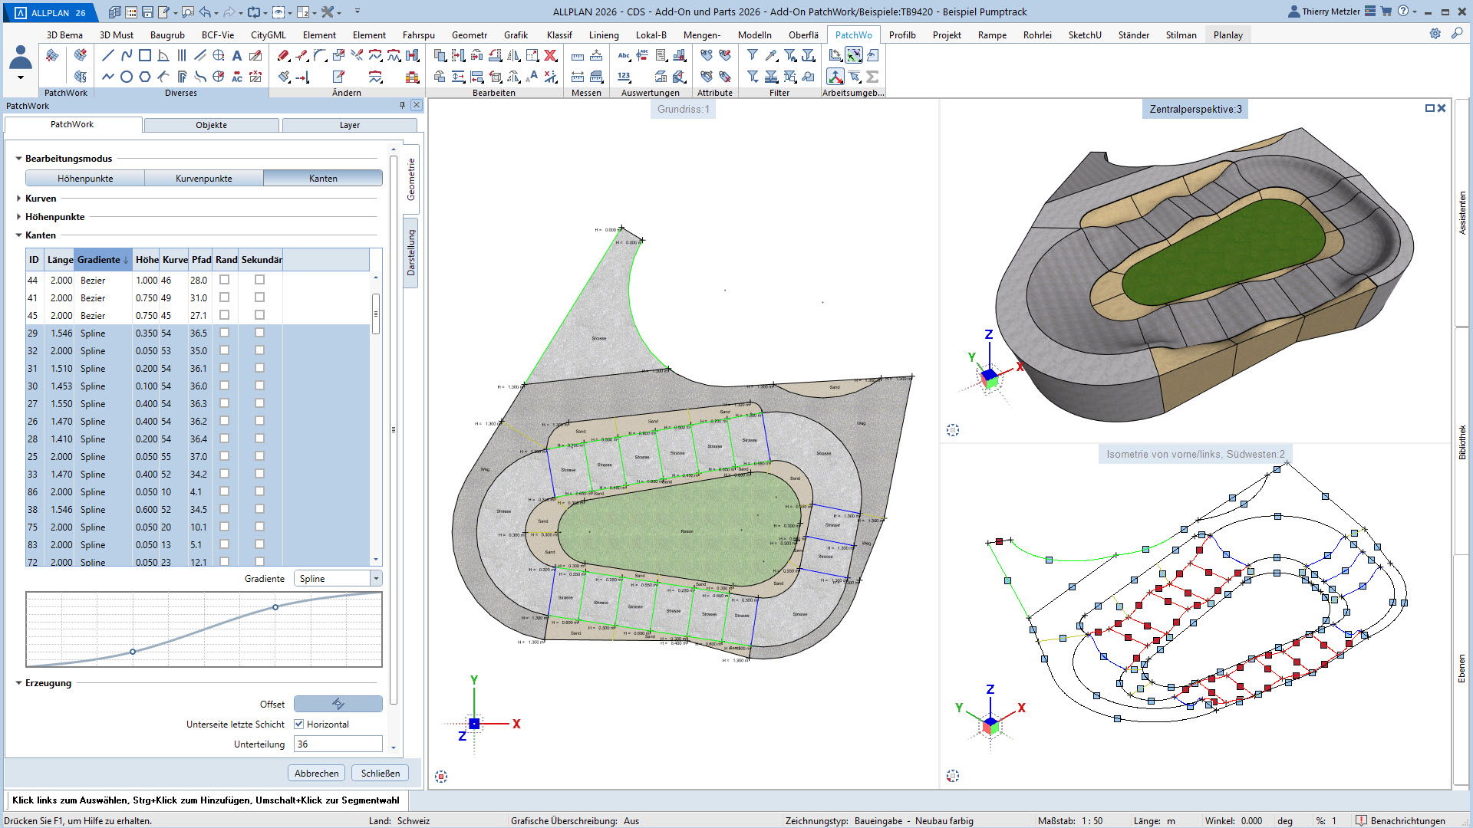This screenshot has width=1473, height=828.
Task: Click the red X delete icon
Action: [x=550, y=55]
